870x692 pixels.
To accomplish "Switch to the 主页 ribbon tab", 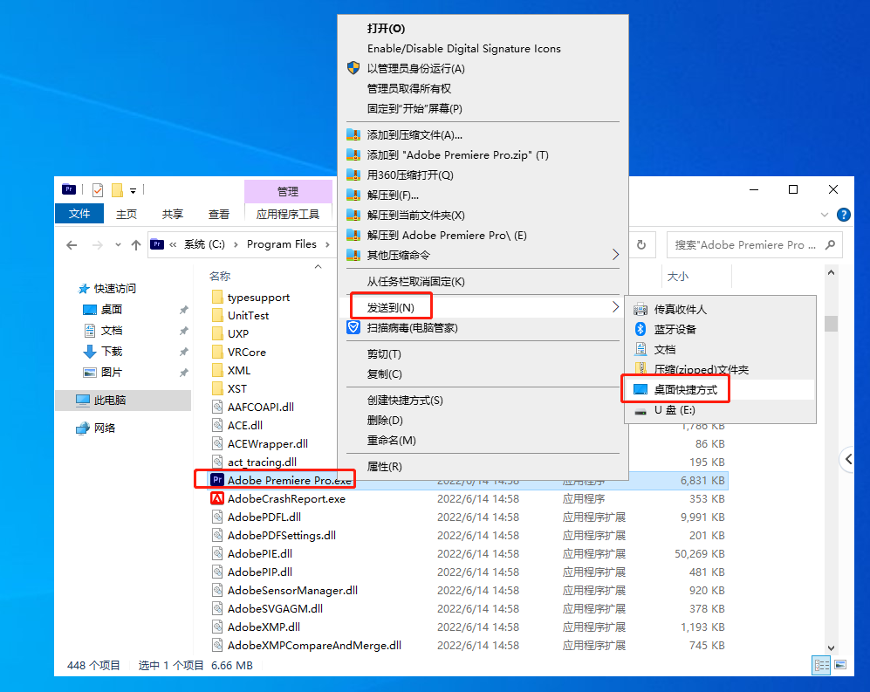I will point(126,214).
